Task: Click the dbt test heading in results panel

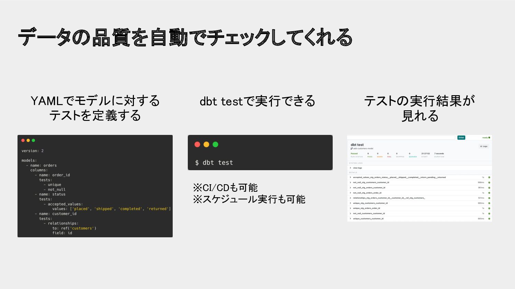Action: [x=357, y=145]
